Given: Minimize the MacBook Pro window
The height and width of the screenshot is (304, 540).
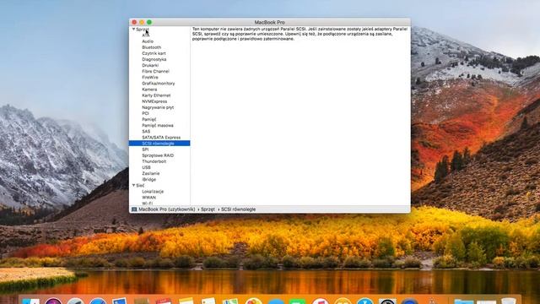Looking at the screenshot, I should (142, 22).
